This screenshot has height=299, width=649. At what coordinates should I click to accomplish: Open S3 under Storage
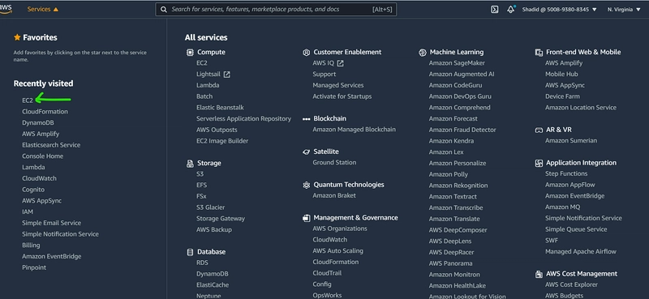pos(200,174)
